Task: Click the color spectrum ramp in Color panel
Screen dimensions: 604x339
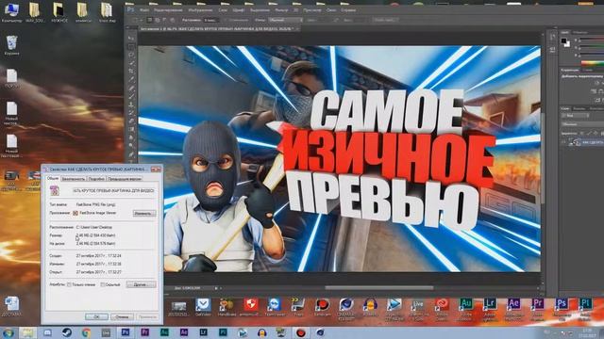Action: click(x=592, y=63)
